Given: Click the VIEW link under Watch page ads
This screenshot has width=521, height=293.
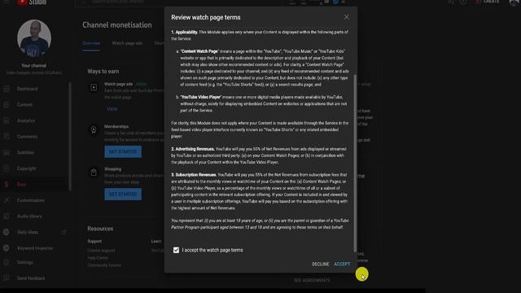Looking at the screenshot, I should (112, 109).
